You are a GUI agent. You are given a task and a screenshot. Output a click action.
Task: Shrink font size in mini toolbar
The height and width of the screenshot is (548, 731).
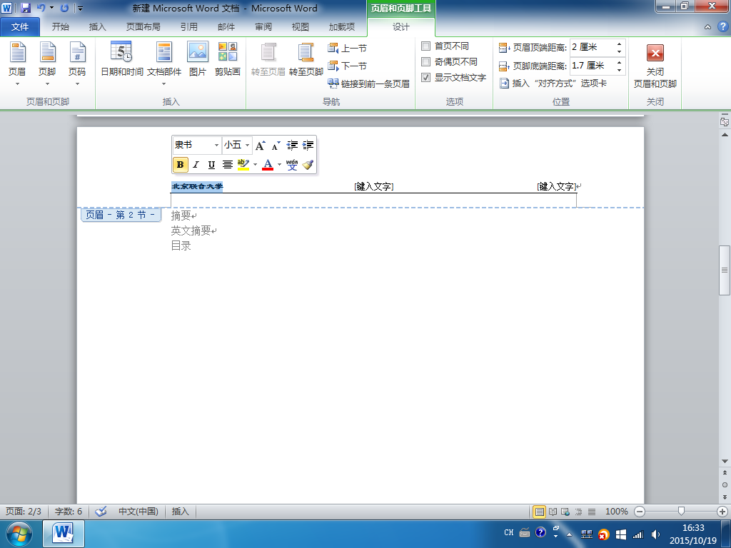pos(276,146)
